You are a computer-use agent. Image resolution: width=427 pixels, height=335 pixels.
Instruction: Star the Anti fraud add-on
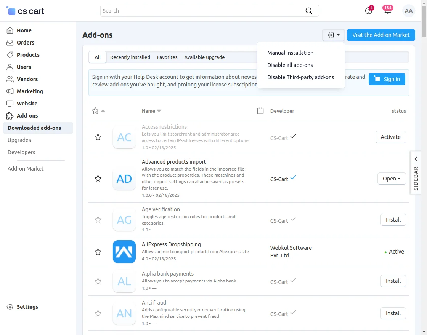coord(98,313)
